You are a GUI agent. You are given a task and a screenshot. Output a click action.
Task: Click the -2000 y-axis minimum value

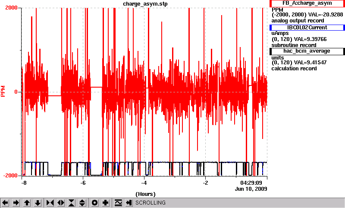tap(10, 176)
